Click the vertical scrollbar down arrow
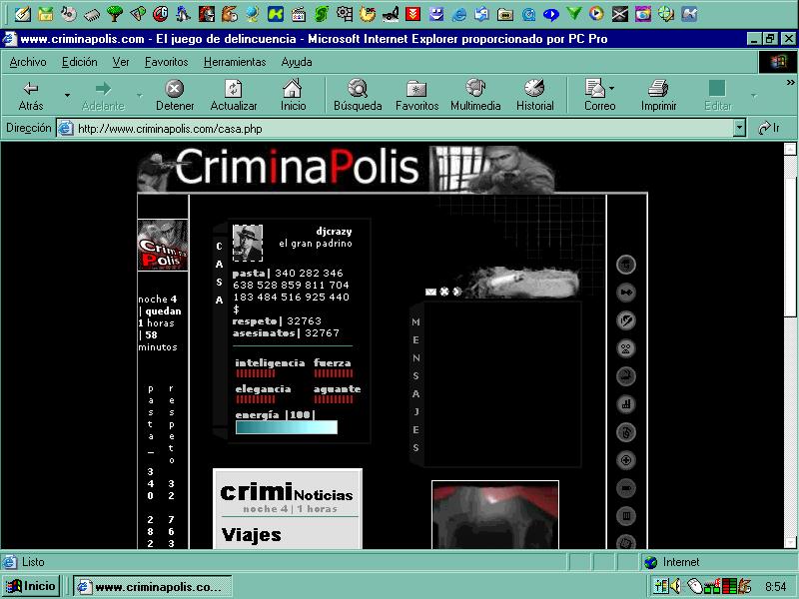 click(790, 542)
